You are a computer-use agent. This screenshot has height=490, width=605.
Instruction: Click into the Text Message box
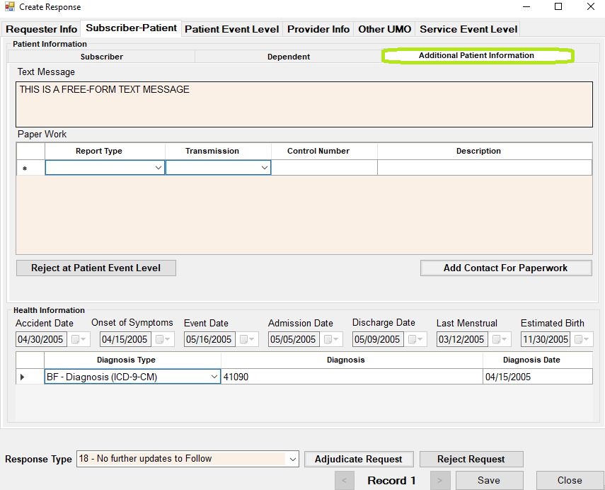pos(304,104)
